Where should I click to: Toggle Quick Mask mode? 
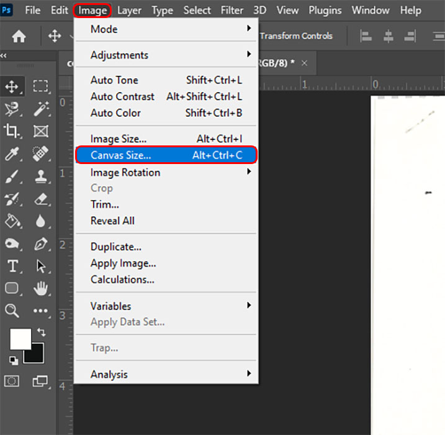[12, 380]
